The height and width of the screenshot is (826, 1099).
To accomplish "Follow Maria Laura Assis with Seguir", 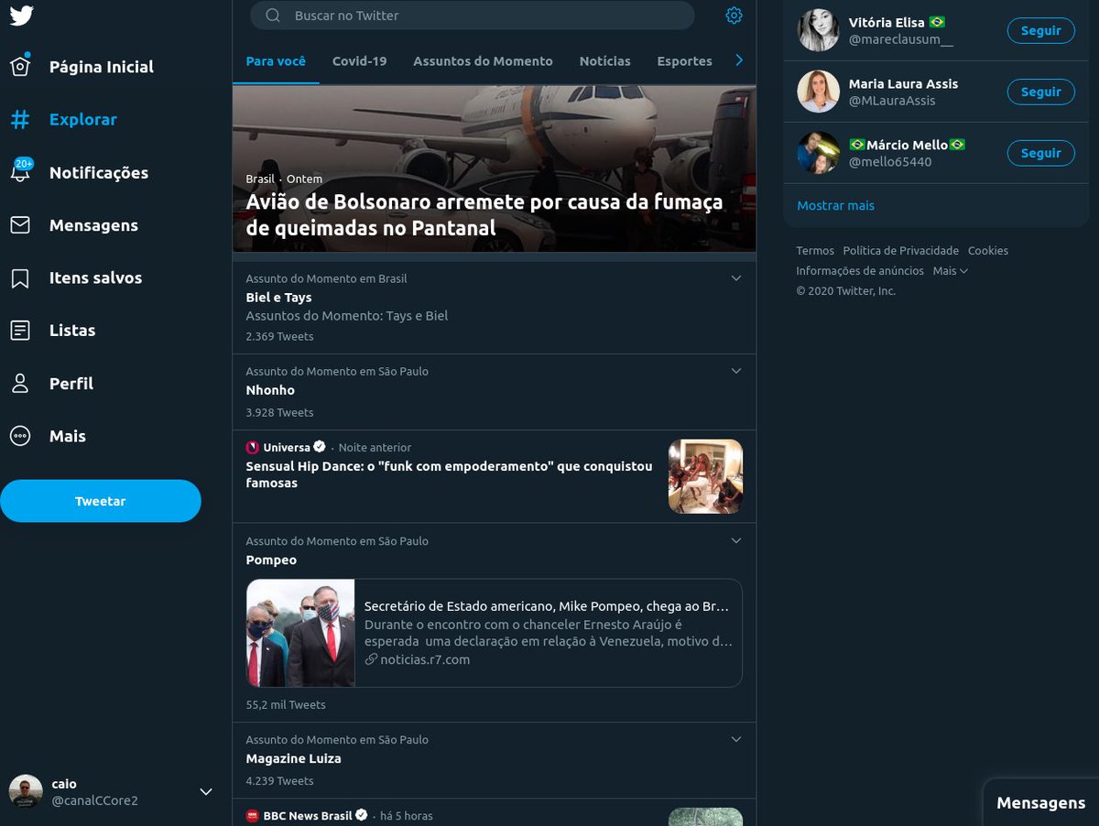I will pos(1041,92).
